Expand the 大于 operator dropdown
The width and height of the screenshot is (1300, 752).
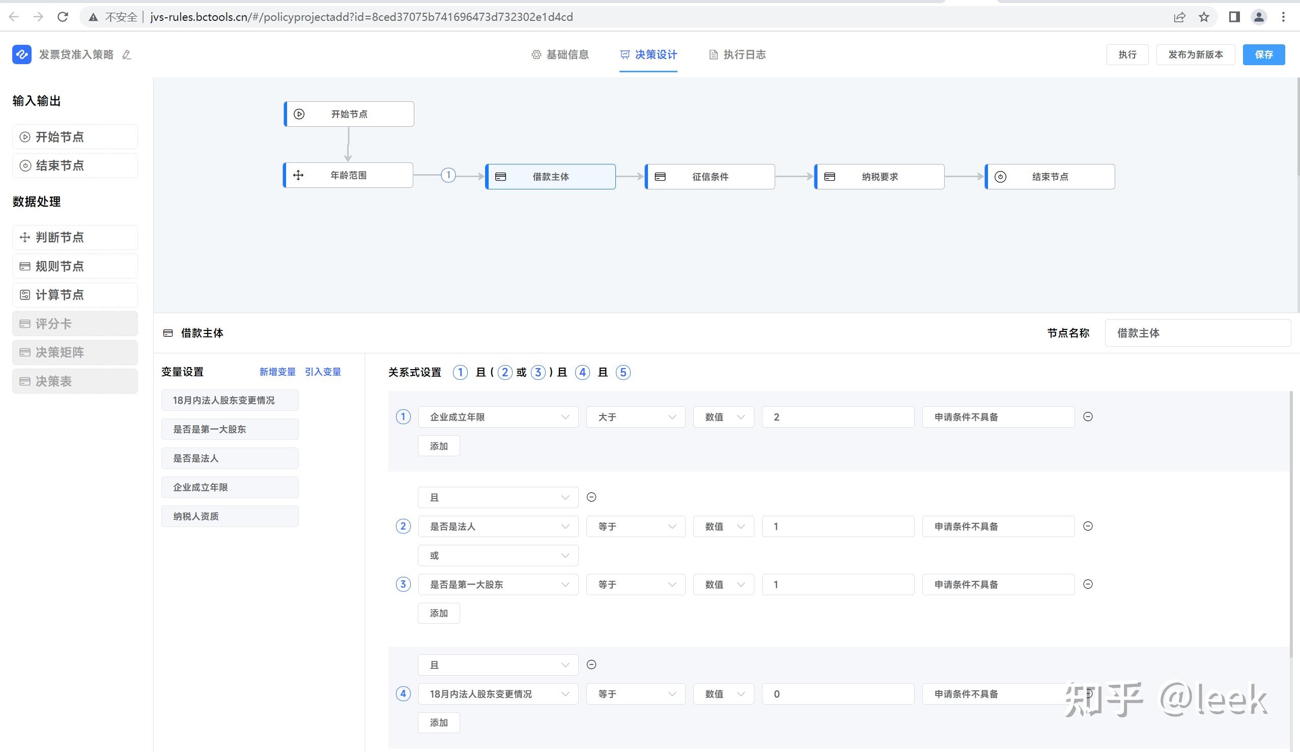[x=636, y=417]
